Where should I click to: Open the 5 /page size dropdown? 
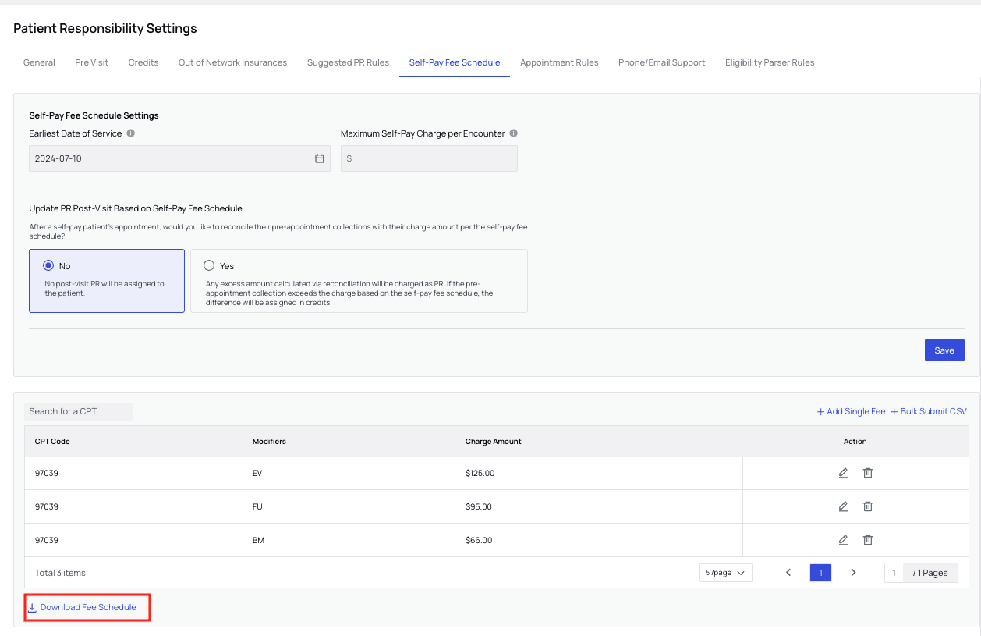pyautogui.click(x=725, y=573)
